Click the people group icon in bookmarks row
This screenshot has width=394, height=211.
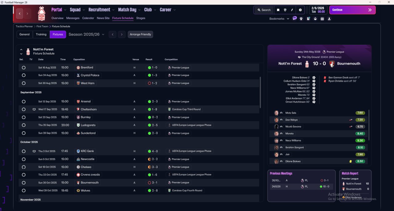pyautogui.click(x=315, y=19)
